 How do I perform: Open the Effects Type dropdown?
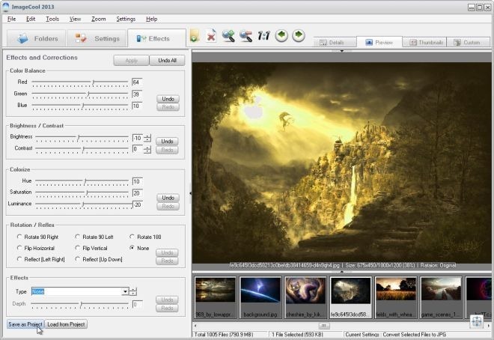[125, 291]
